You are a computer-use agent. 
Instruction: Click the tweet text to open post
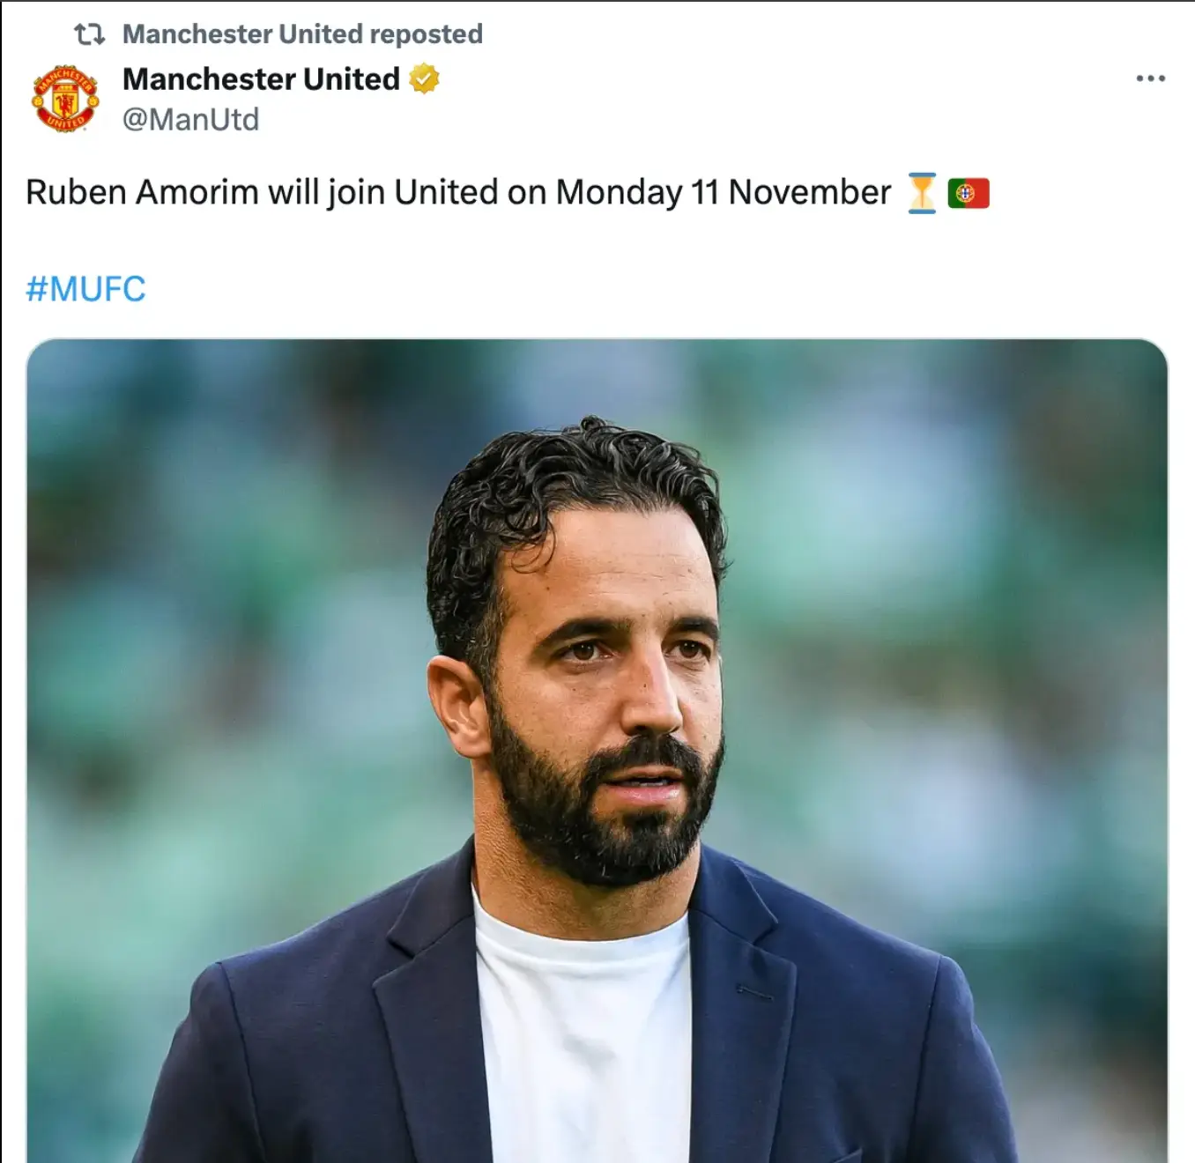pyautogui.click(x=458, y=193)
